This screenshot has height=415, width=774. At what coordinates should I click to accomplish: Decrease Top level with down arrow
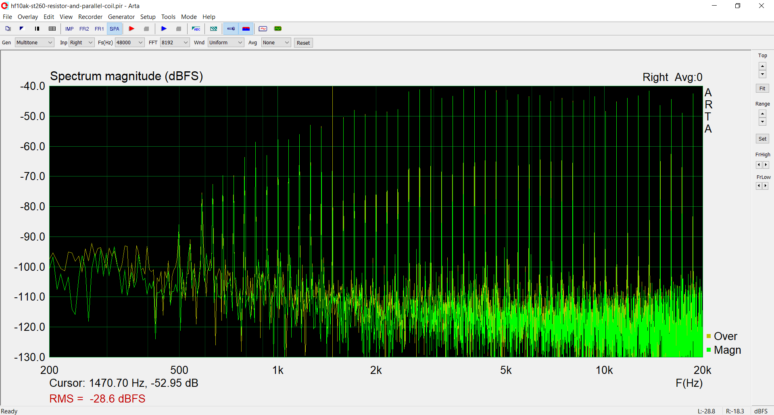point(762,74)
